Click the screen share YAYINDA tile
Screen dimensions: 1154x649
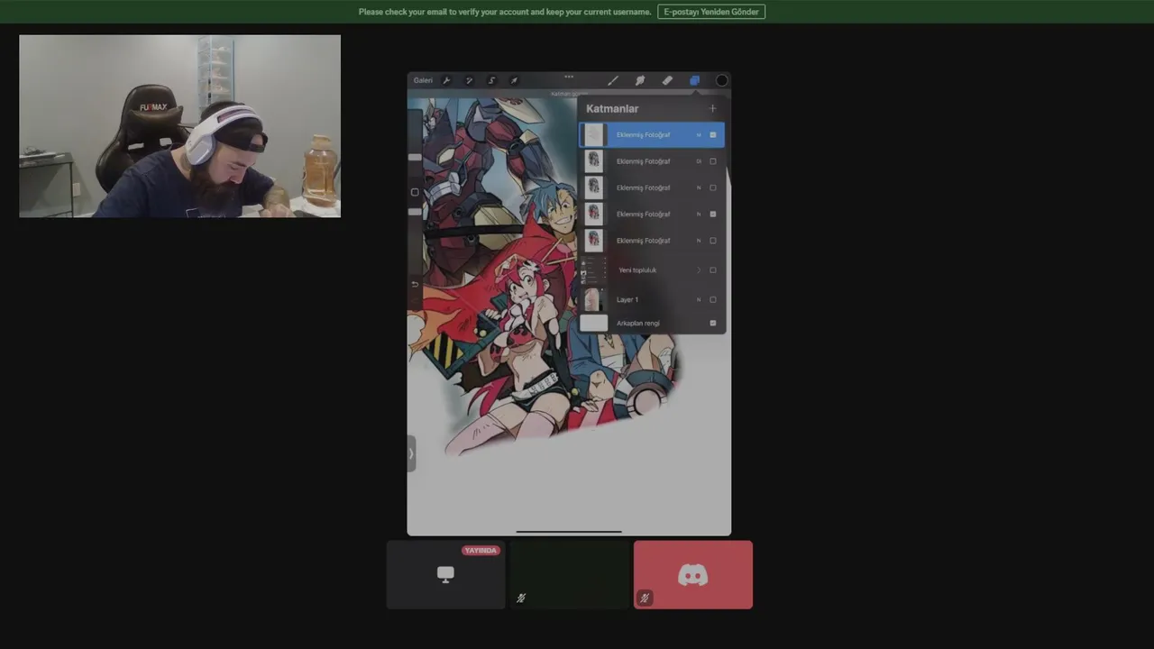pos(445,575)
